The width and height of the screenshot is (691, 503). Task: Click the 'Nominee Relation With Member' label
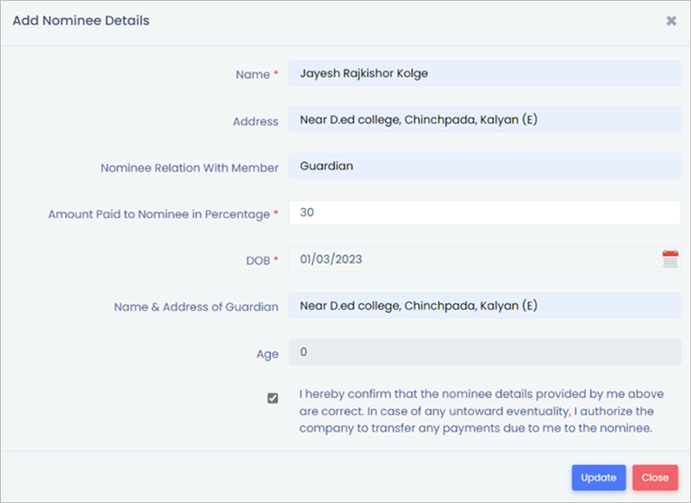(189, 167)
